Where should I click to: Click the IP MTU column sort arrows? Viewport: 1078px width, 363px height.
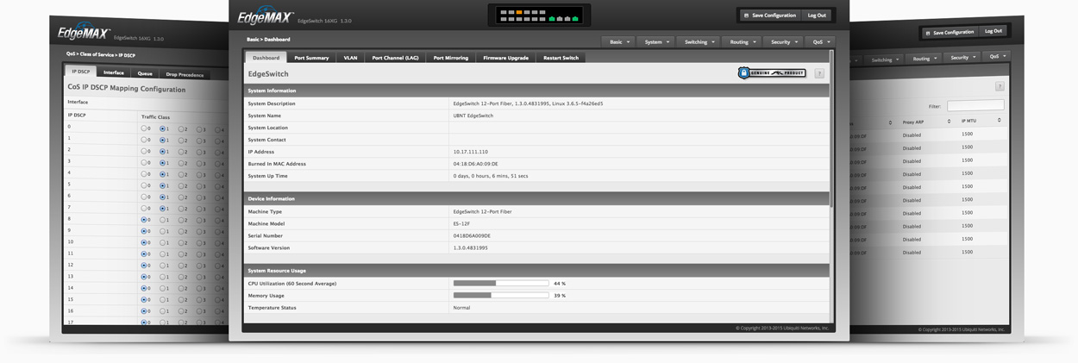999,121
